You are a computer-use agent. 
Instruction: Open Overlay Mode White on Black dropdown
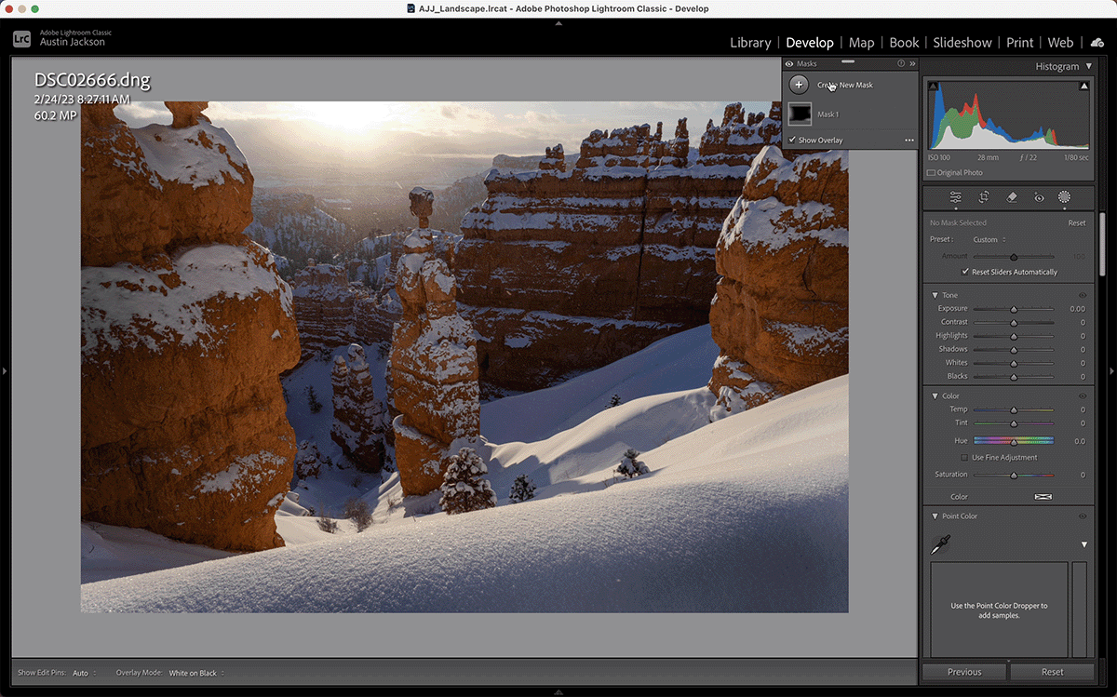(x=196, y=673)
